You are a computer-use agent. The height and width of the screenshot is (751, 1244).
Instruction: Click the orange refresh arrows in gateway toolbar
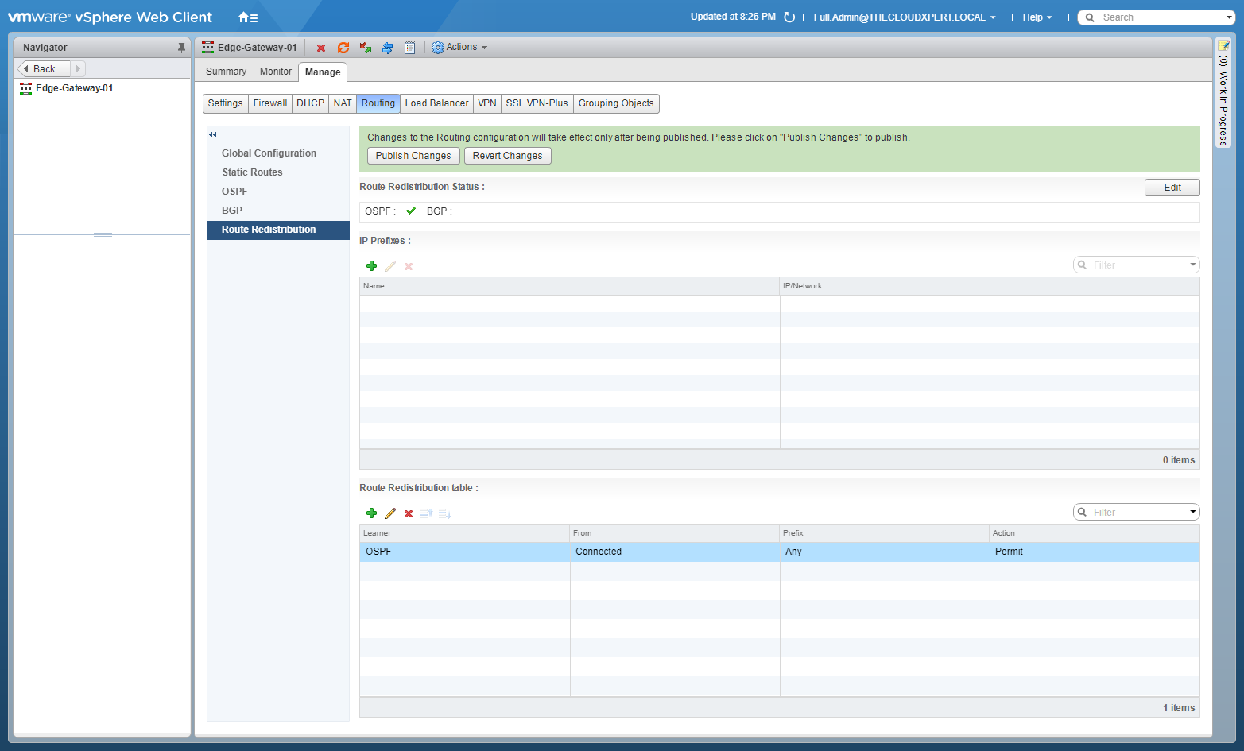pos(343,48)
